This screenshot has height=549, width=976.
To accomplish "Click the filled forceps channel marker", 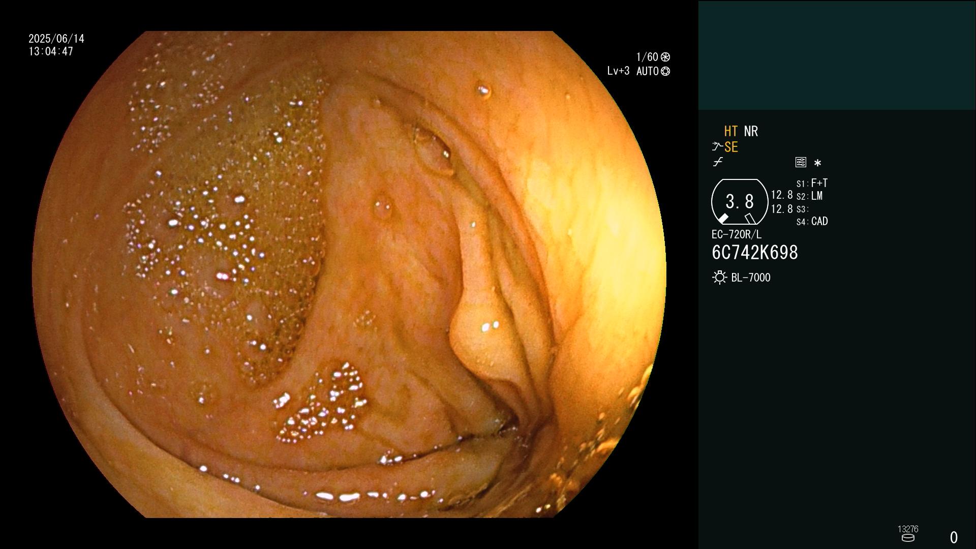I will [723, 218].
